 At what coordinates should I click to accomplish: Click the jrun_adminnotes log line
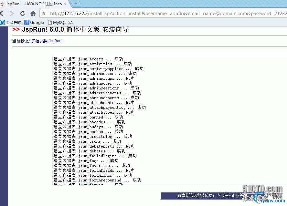coord(93,83)
